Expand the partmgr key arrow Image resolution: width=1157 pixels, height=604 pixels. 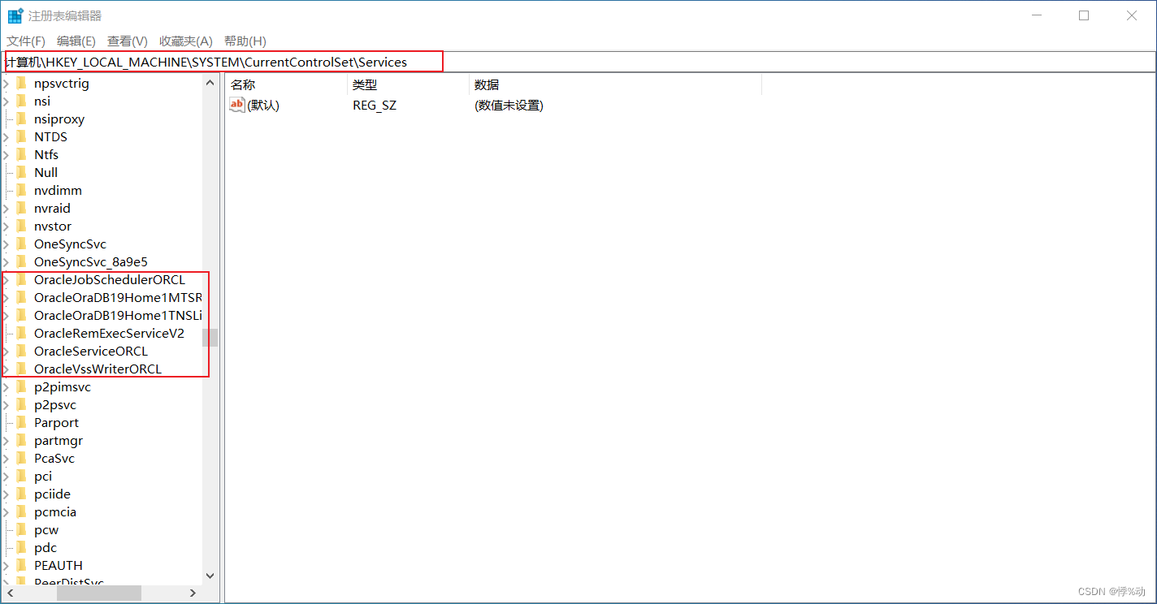6,440
